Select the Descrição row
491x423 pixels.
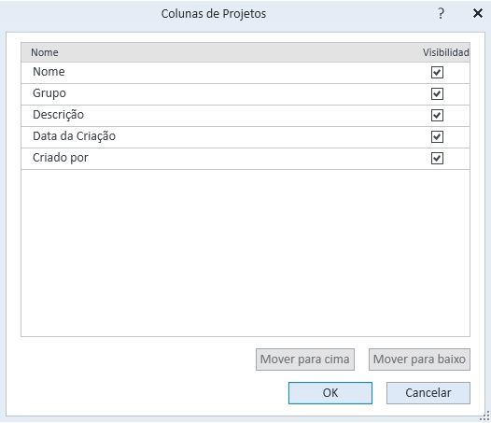click(x=245, y=116)
